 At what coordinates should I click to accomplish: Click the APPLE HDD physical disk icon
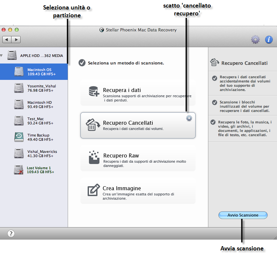pos(12,55)
